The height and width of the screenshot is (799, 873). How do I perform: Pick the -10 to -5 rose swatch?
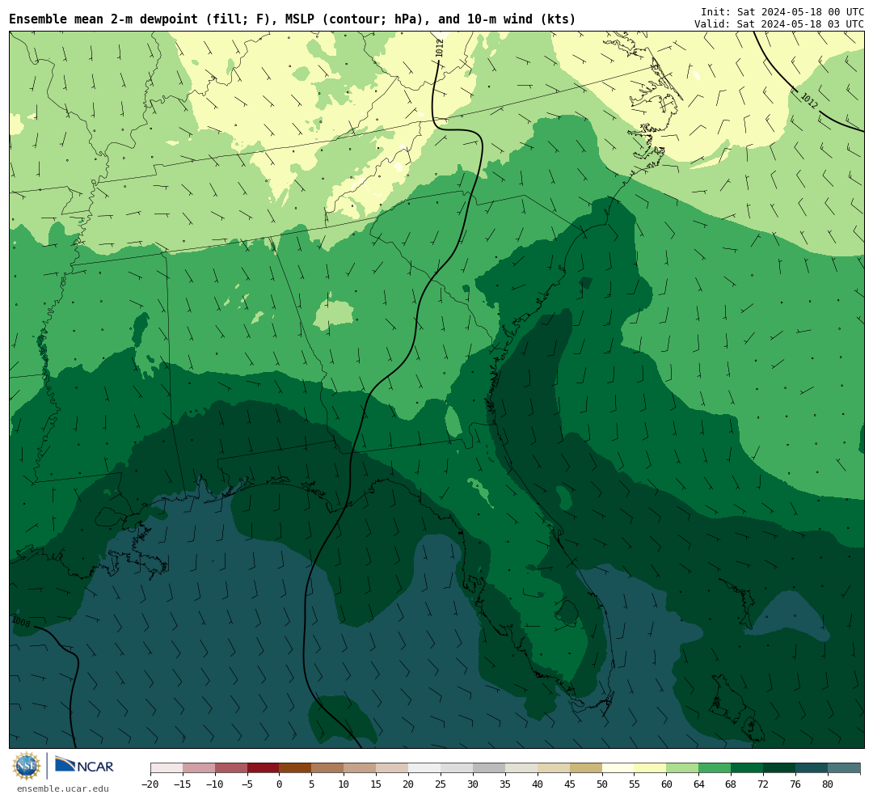(231, 768)
